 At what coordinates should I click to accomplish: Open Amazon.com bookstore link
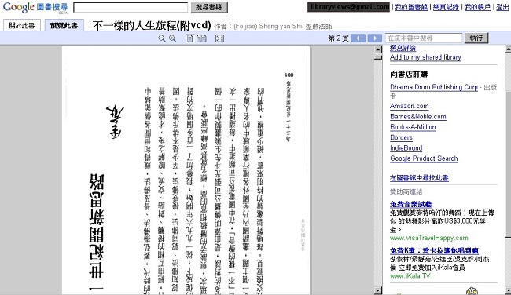coord(410,106)
